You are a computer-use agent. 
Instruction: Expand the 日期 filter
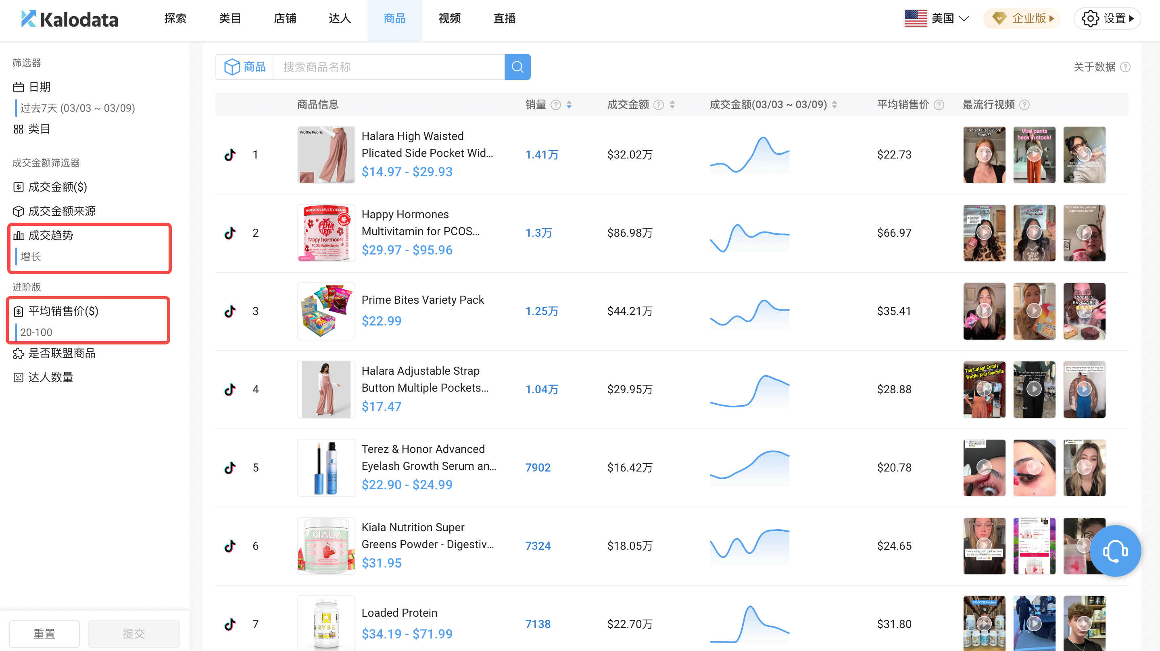31,87
